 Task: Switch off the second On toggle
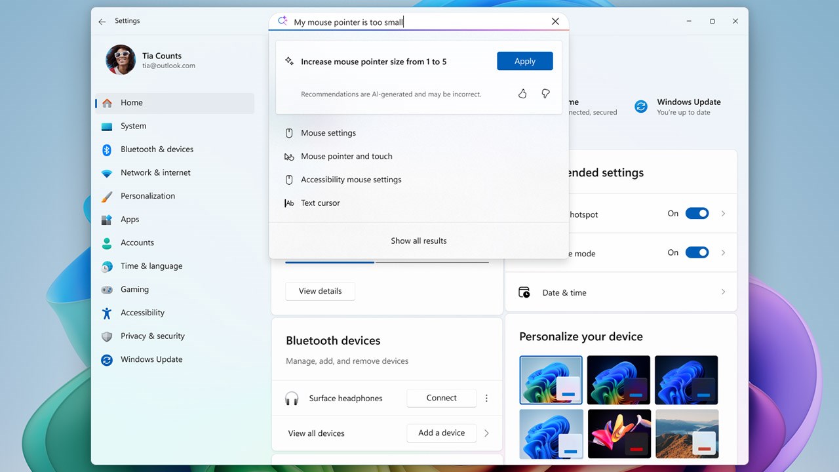coord(697,252)
